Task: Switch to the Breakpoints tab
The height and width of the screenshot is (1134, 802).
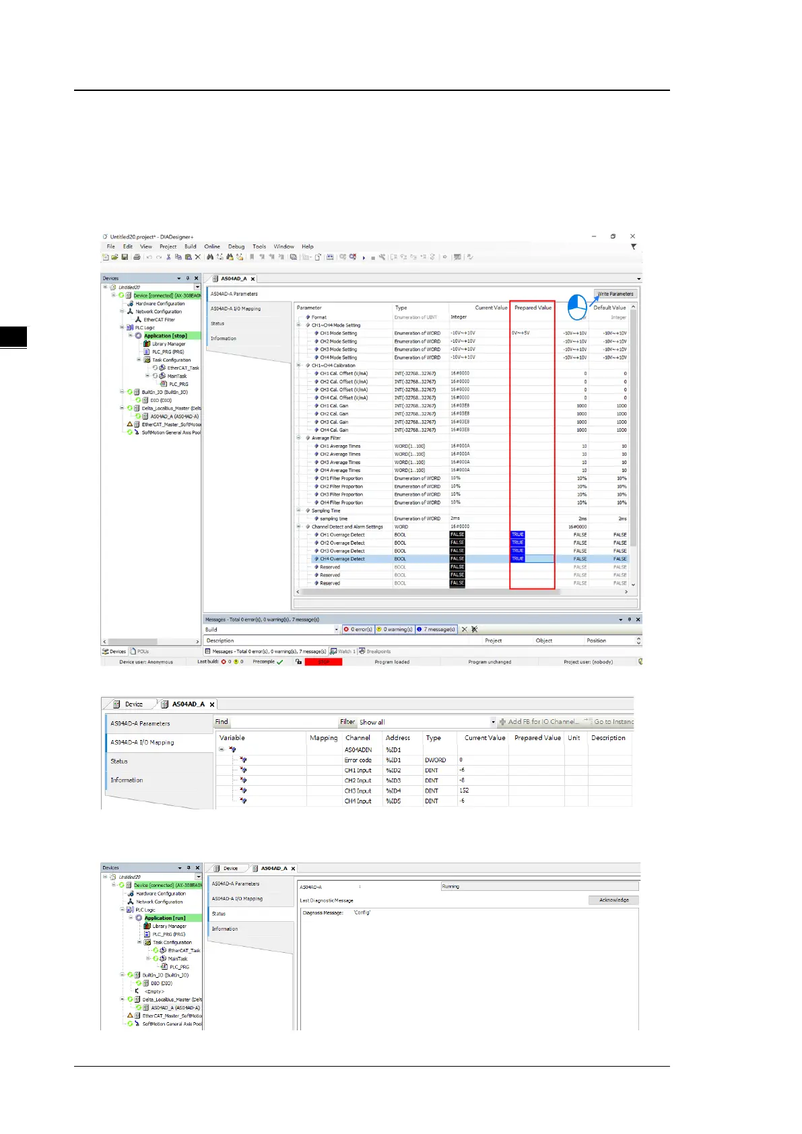Action: pyautogui.click(x=375, y=652)
